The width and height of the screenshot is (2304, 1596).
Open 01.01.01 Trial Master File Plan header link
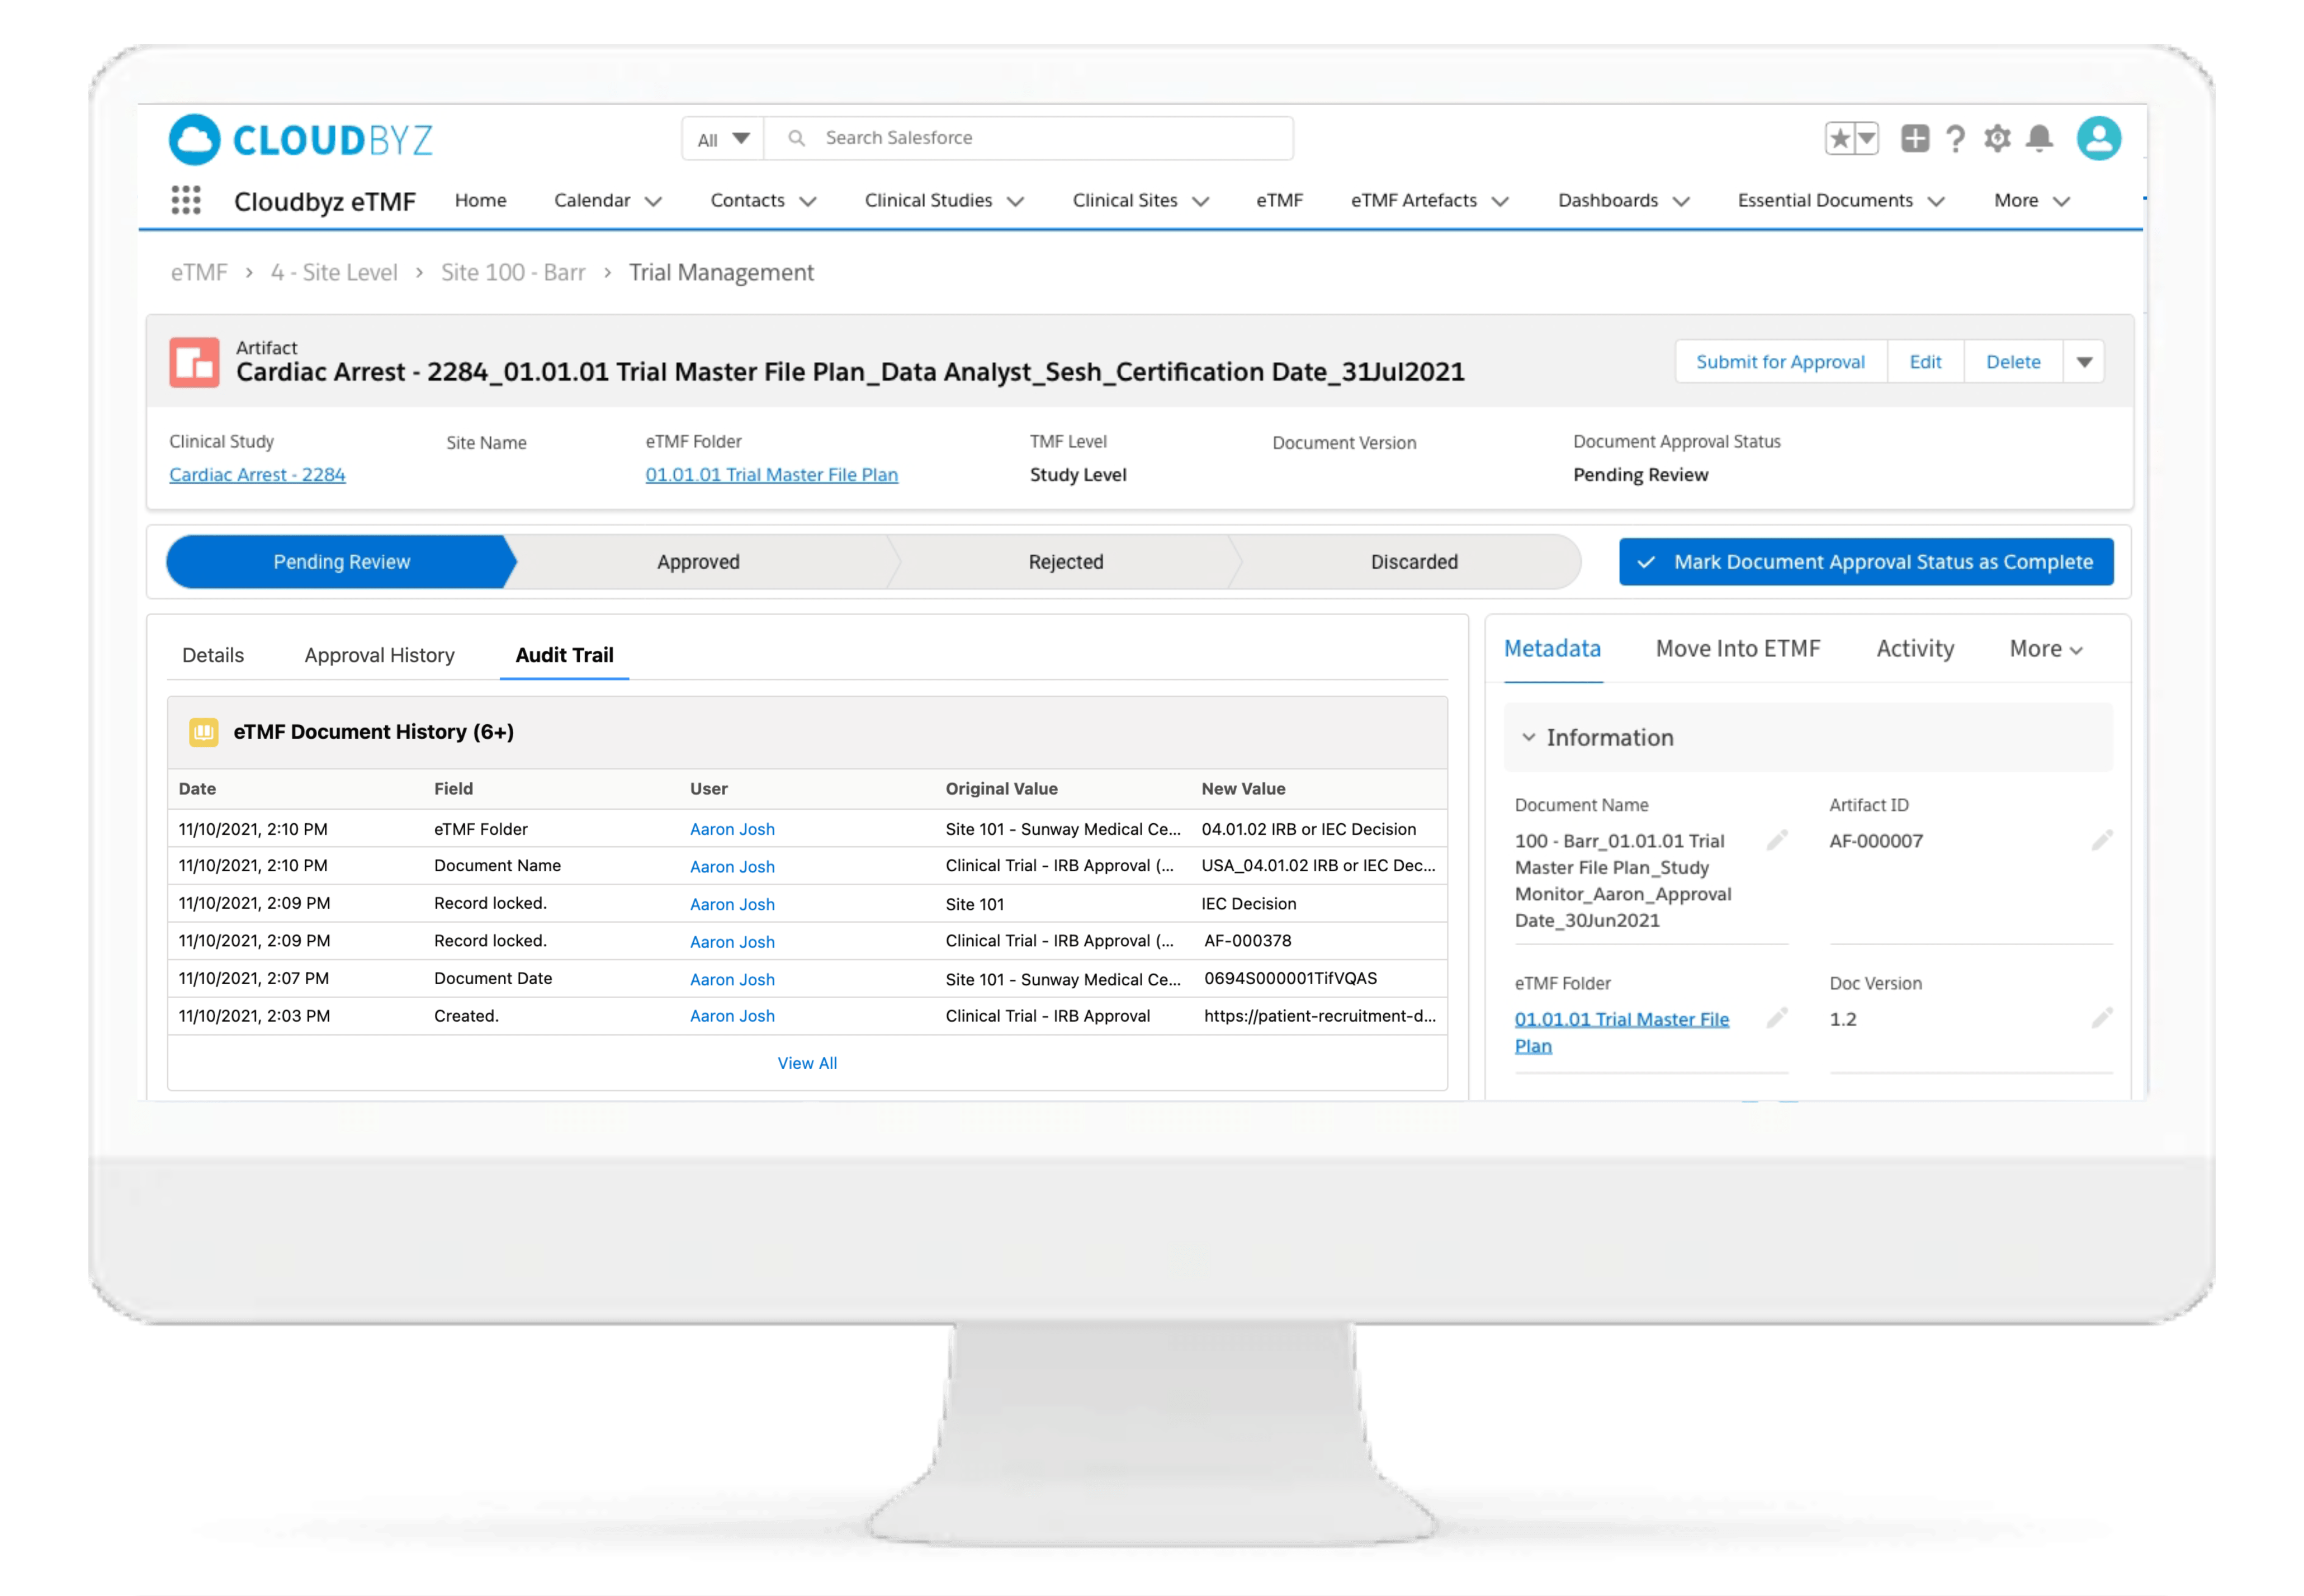pos(772,475)
